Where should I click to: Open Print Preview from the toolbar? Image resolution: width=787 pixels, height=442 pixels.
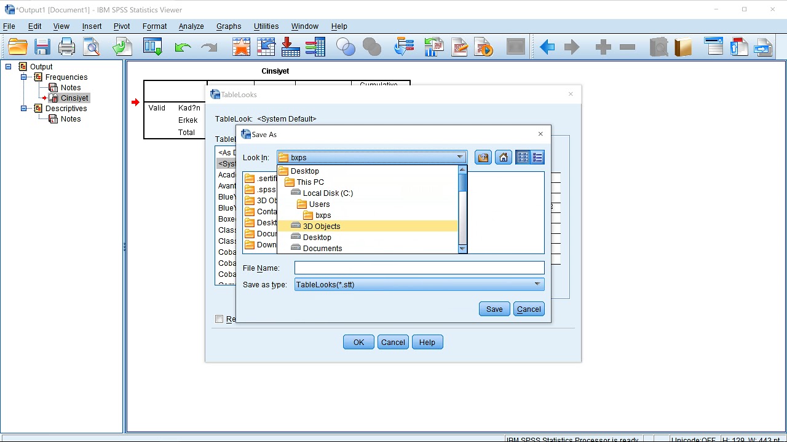(92, 47)
